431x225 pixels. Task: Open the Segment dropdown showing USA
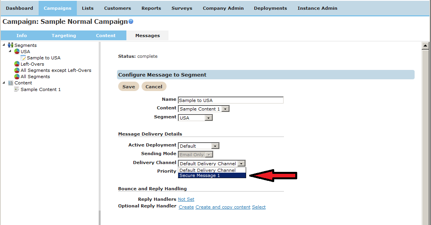(209, 118)
